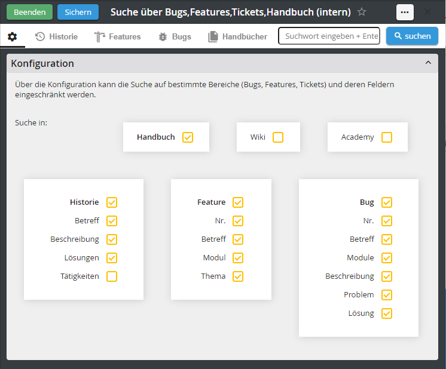Click the Handbücher document icon
Viewport: 446px width, 369px height.
pos(213,36)
